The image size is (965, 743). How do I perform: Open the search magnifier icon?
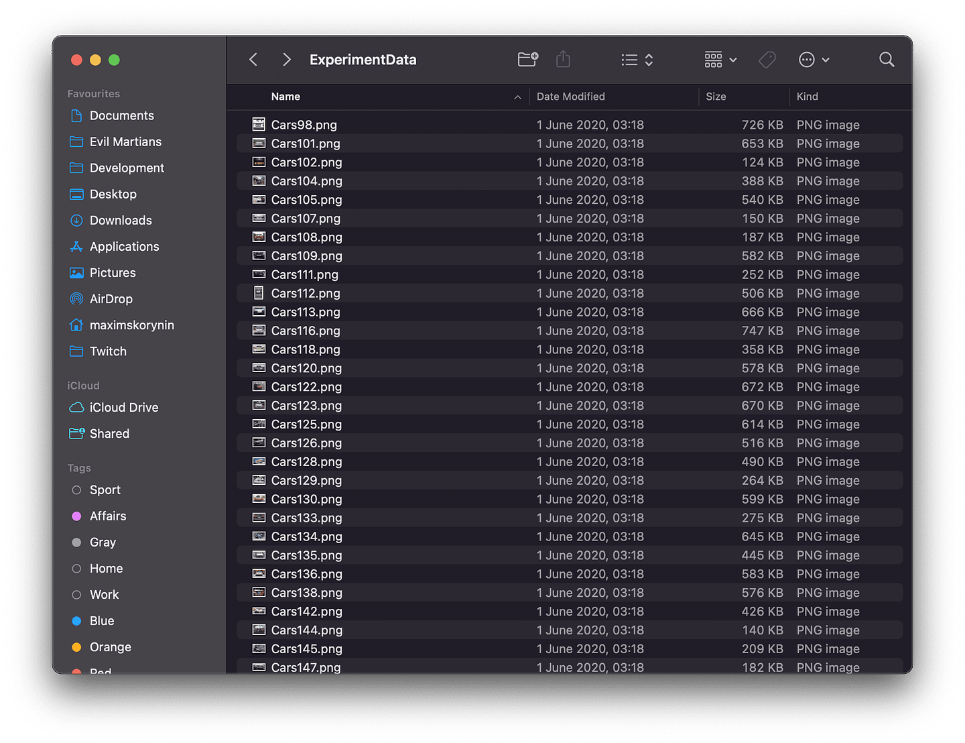click(x=887, y=60)
